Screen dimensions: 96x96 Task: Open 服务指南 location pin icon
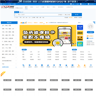tap(87, 41)
